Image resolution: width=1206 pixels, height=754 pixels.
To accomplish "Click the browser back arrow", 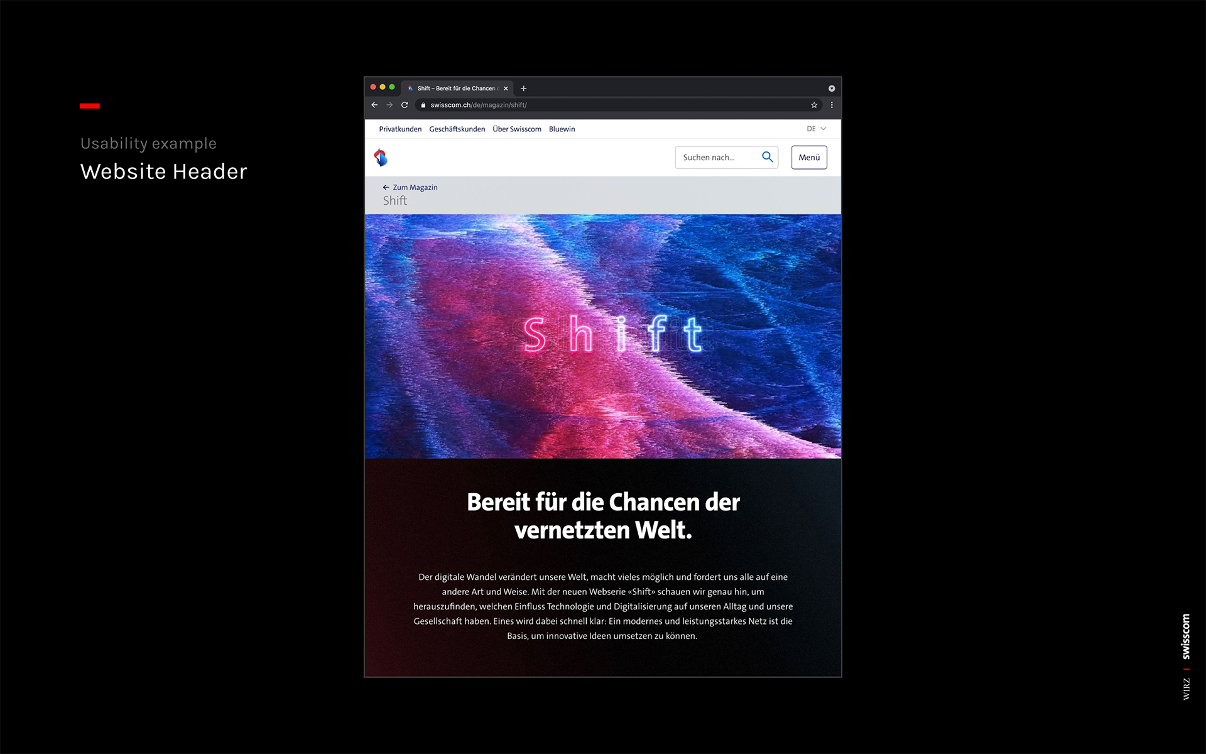I will tap(374, 105).
